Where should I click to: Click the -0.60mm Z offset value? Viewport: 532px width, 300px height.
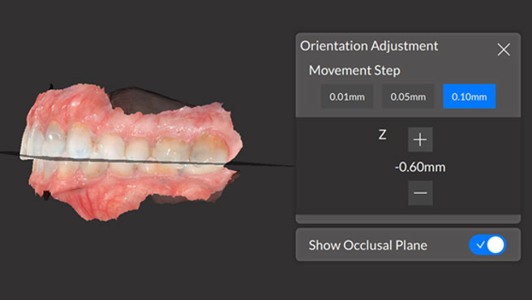tap(420, 167)
